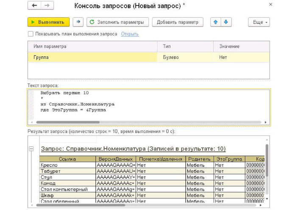
Task: Click Заполнить параметры refresh button
Action: click(117, 22)
